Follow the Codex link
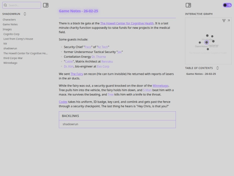Image resolution: width=234 pixels, height=176 pixels. point(63,102)
